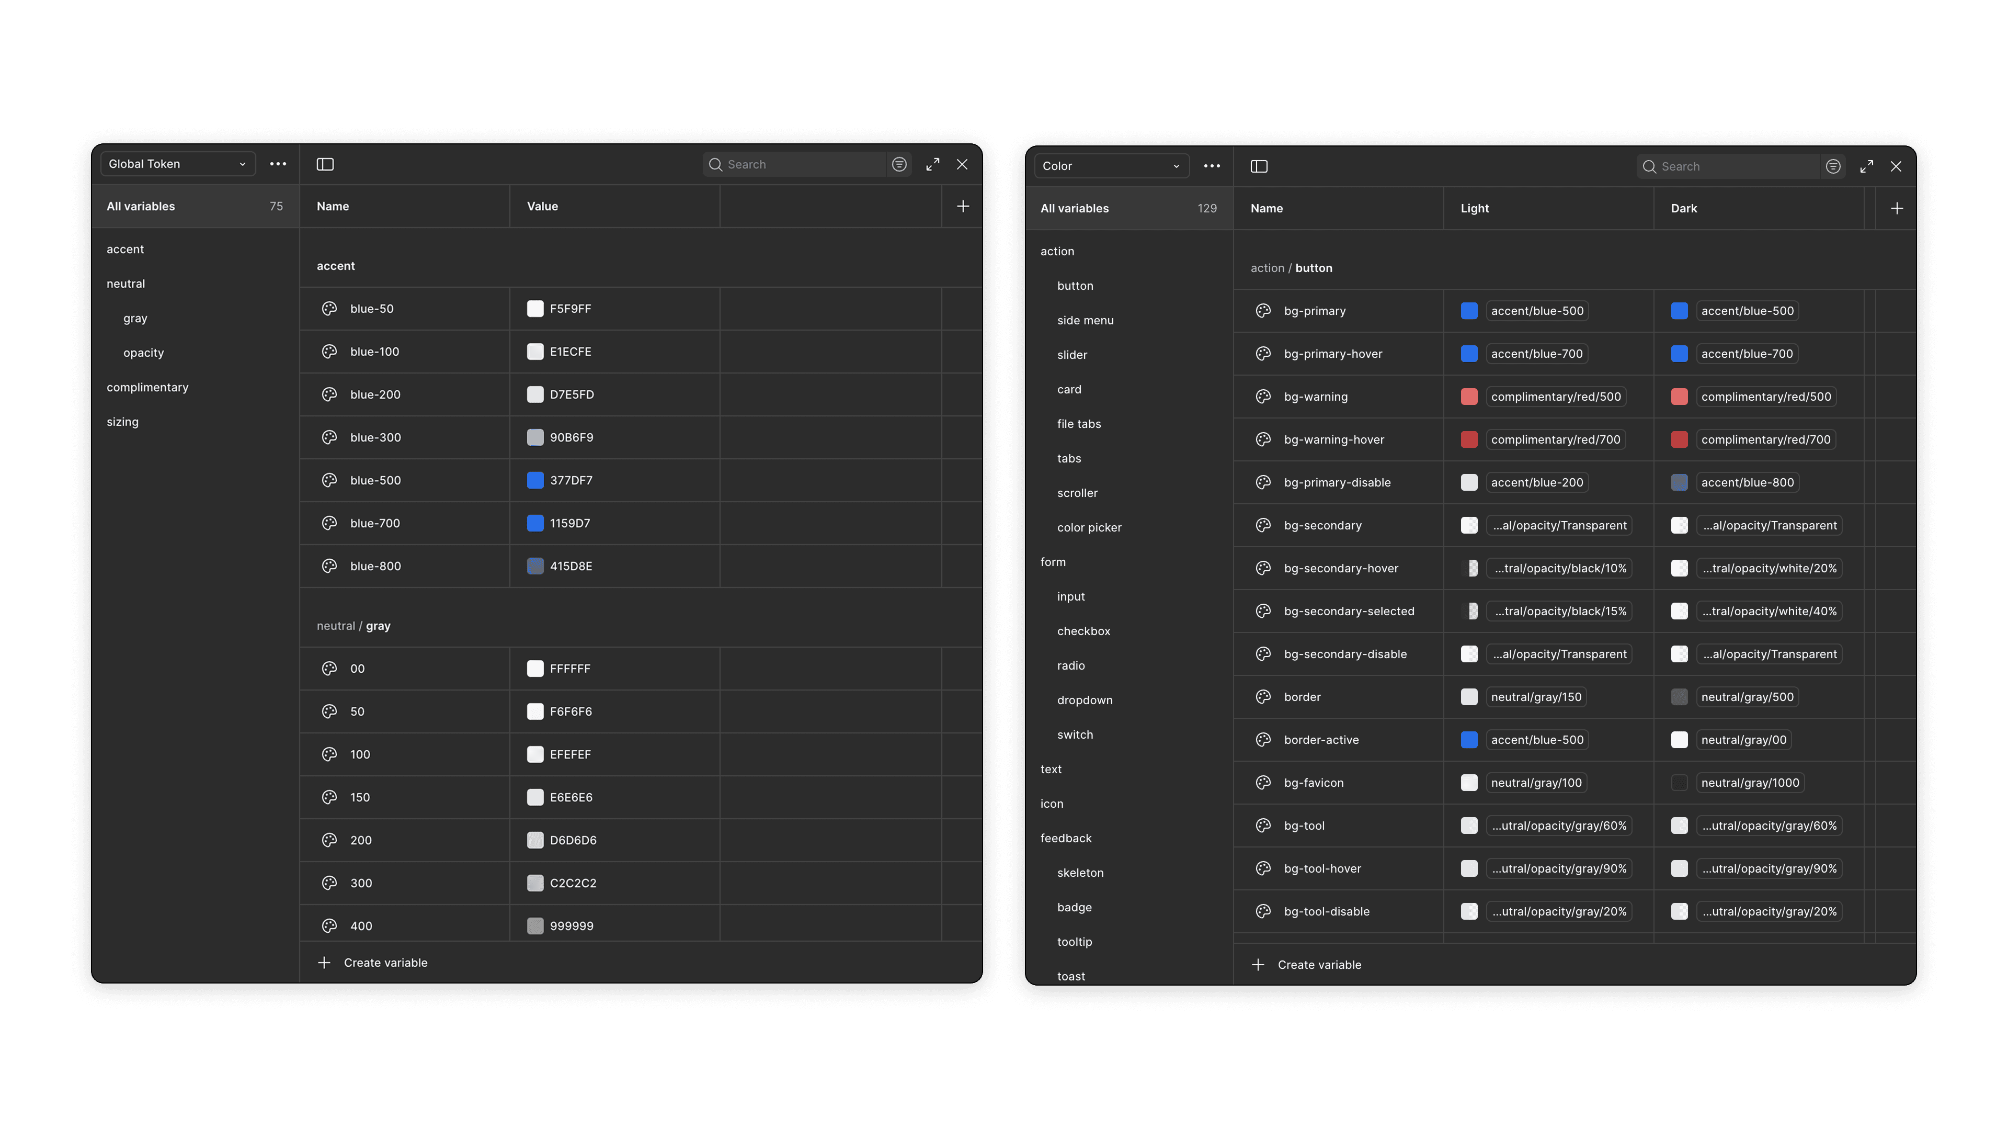Add new mode column in Color panel

(x=1897, y=208)
